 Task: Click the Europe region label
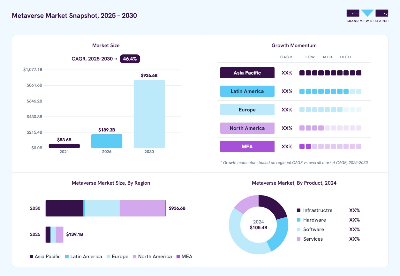pos(247,110)
